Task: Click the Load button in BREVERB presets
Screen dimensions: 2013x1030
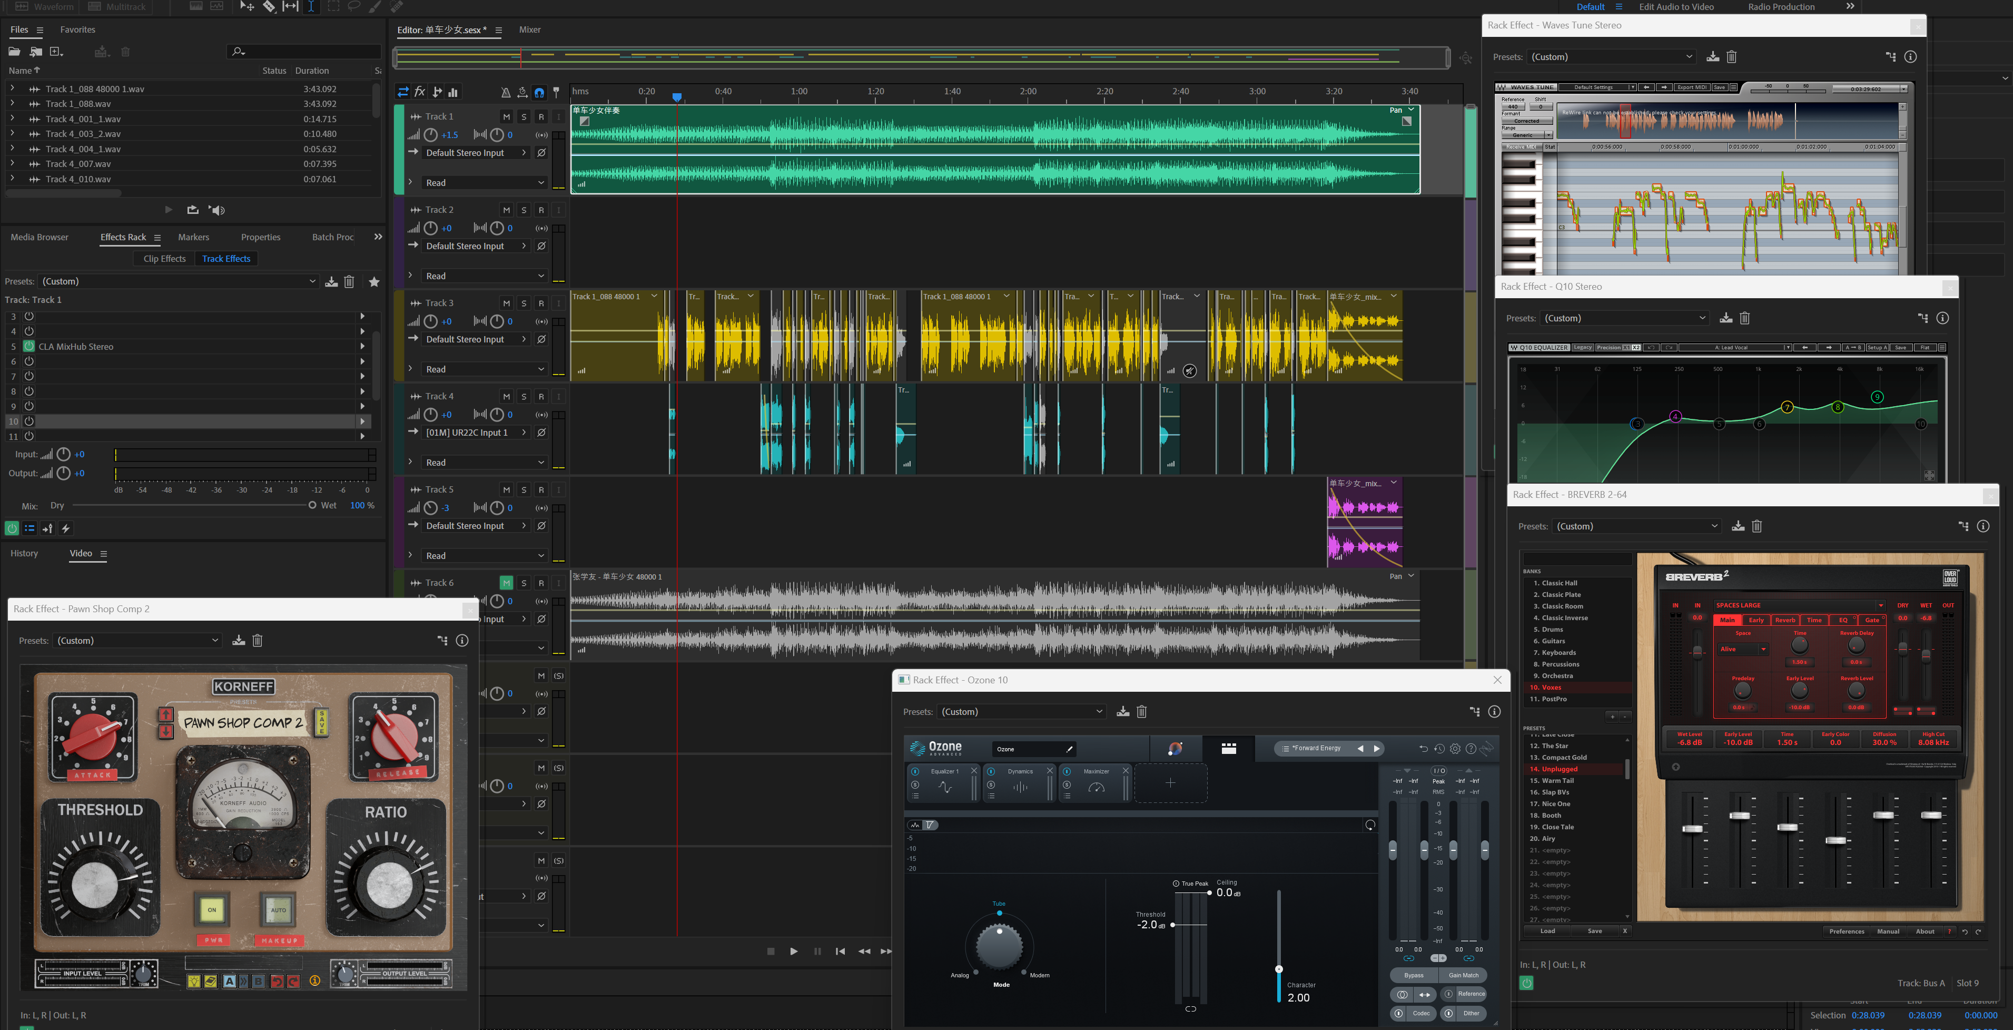Action: click(x=1547, y=931)
